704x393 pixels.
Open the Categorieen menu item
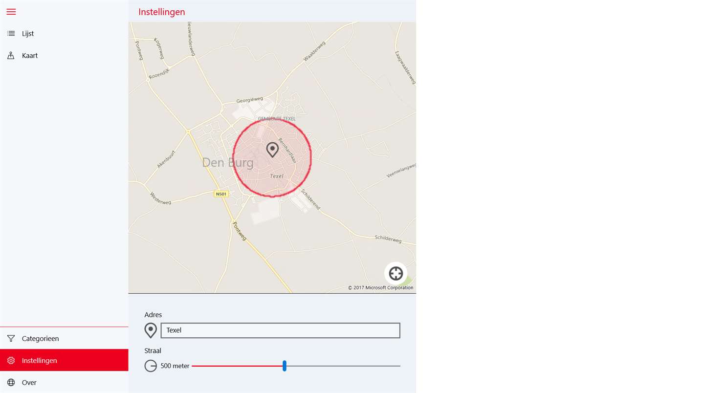click(64, 338)
